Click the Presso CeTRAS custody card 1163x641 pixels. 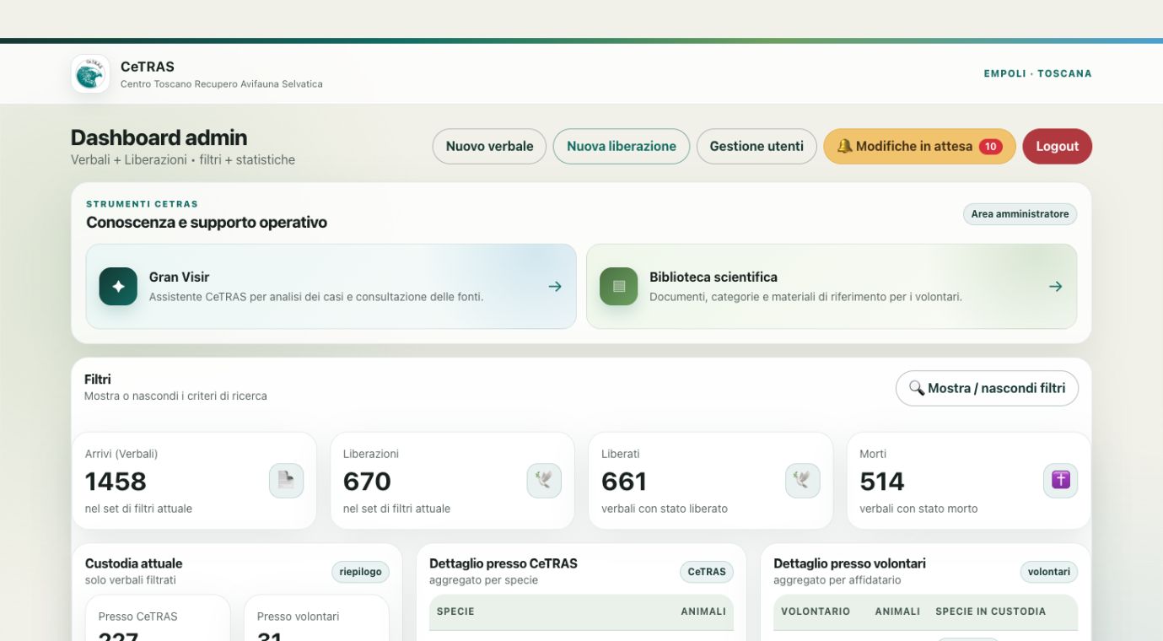[x=158, y=618]
